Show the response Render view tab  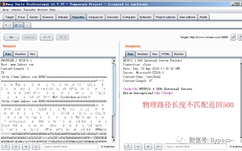coord(179,54)
